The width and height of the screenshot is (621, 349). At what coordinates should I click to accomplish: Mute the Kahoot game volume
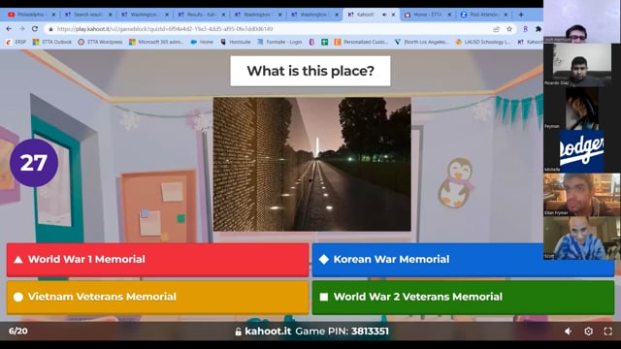click(568, 332)
